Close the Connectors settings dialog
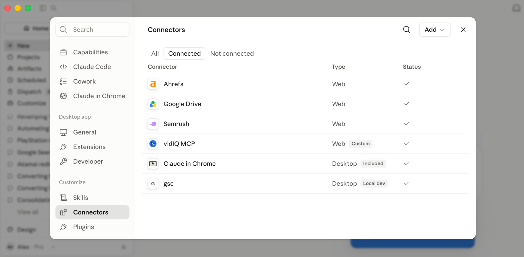This screenshot has height=257, width=524. [x=463, y=30]
